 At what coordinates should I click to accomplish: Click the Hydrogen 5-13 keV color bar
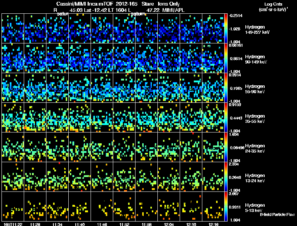(226, 206)
